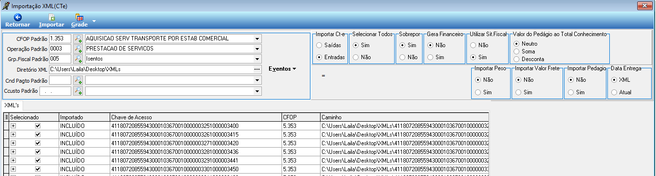Viewport: 656px width, 176px height.
Task: Select XML for Data Entrega
Action: (614, 80)
